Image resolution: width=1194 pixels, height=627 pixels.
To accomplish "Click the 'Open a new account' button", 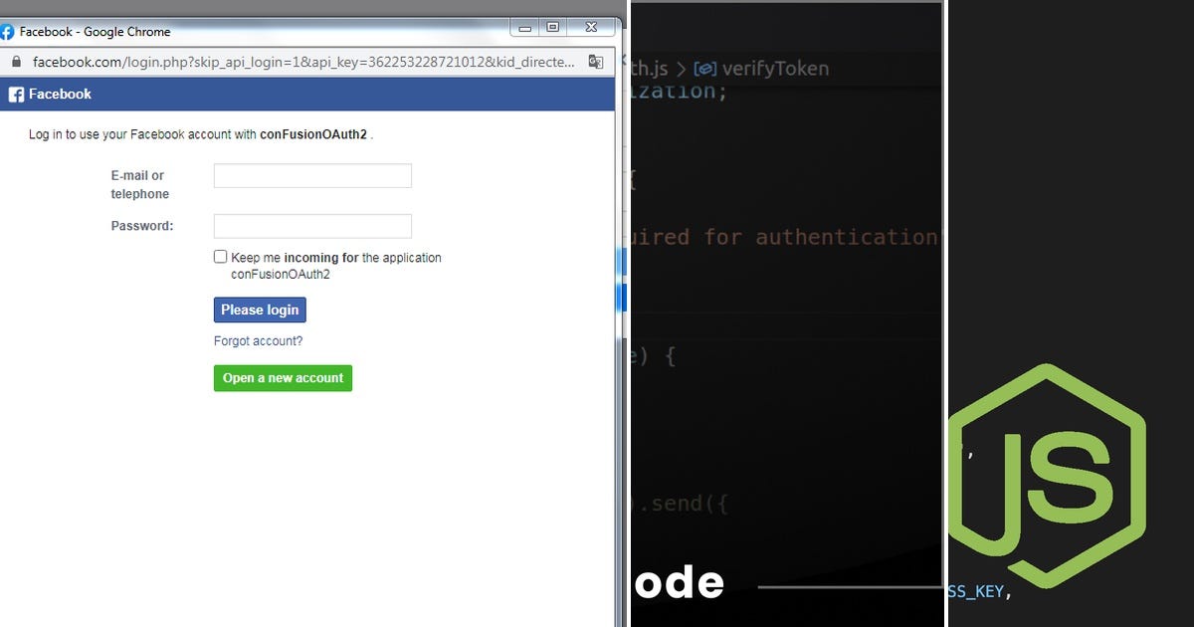I will click(x=283, y=378).
